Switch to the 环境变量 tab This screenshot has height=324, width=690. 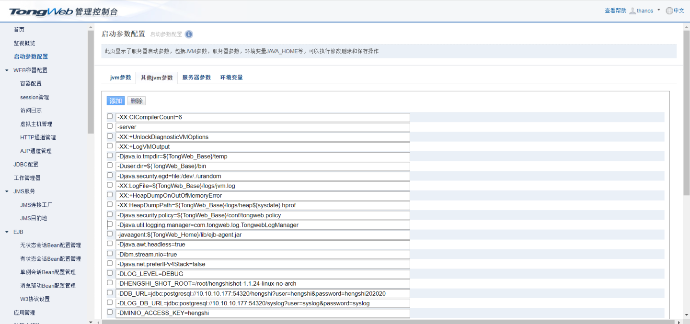231,78
